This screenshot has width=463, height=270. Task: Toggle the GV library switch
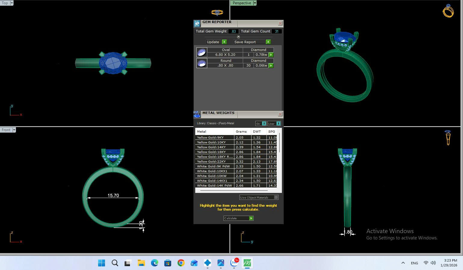pyautogui.click(x=264, y=123)
